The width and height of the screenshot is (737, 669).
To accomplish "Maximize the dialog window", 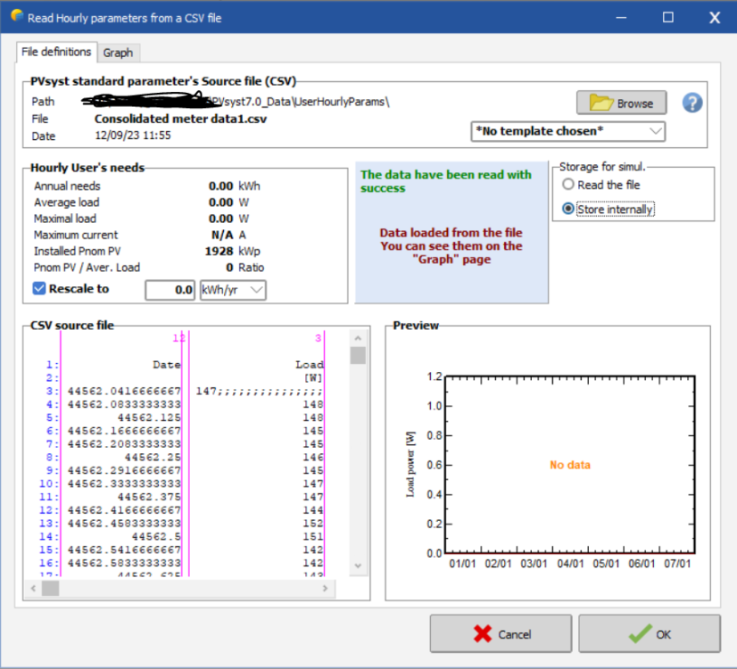I will tap(668, 17).
